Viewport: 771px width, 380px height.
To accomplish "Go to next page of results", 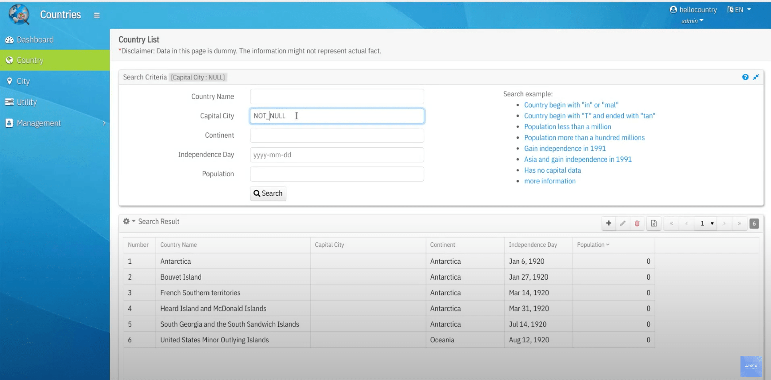I will tap(724, 223).
